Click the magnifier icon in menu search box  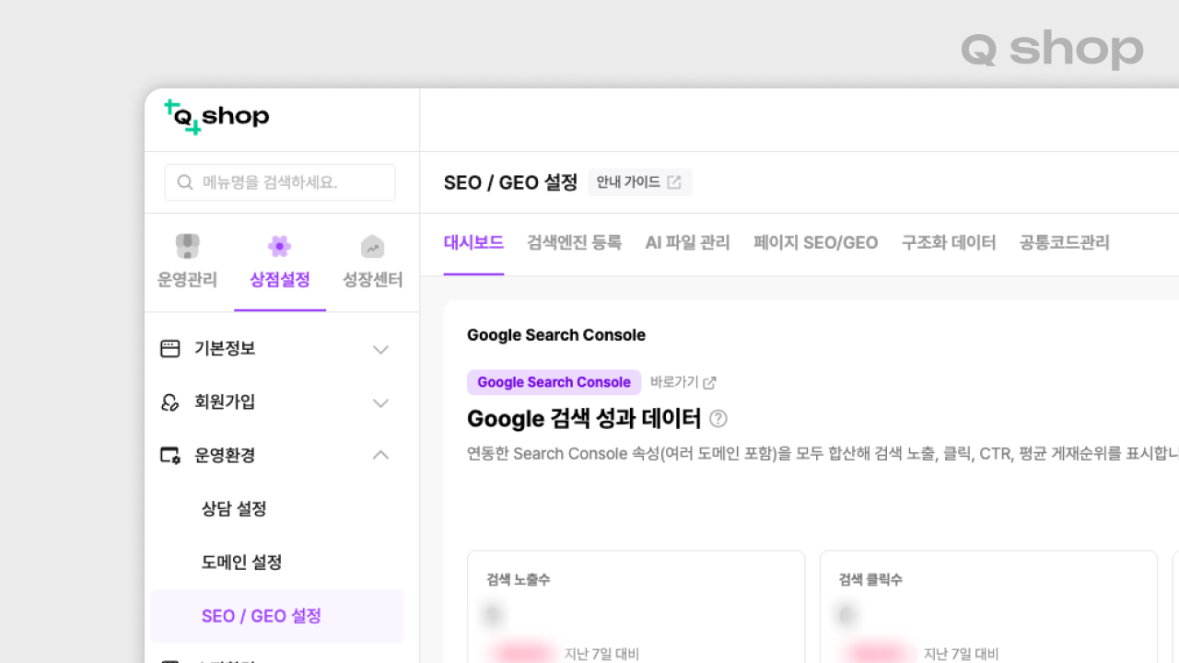point(185,182)
